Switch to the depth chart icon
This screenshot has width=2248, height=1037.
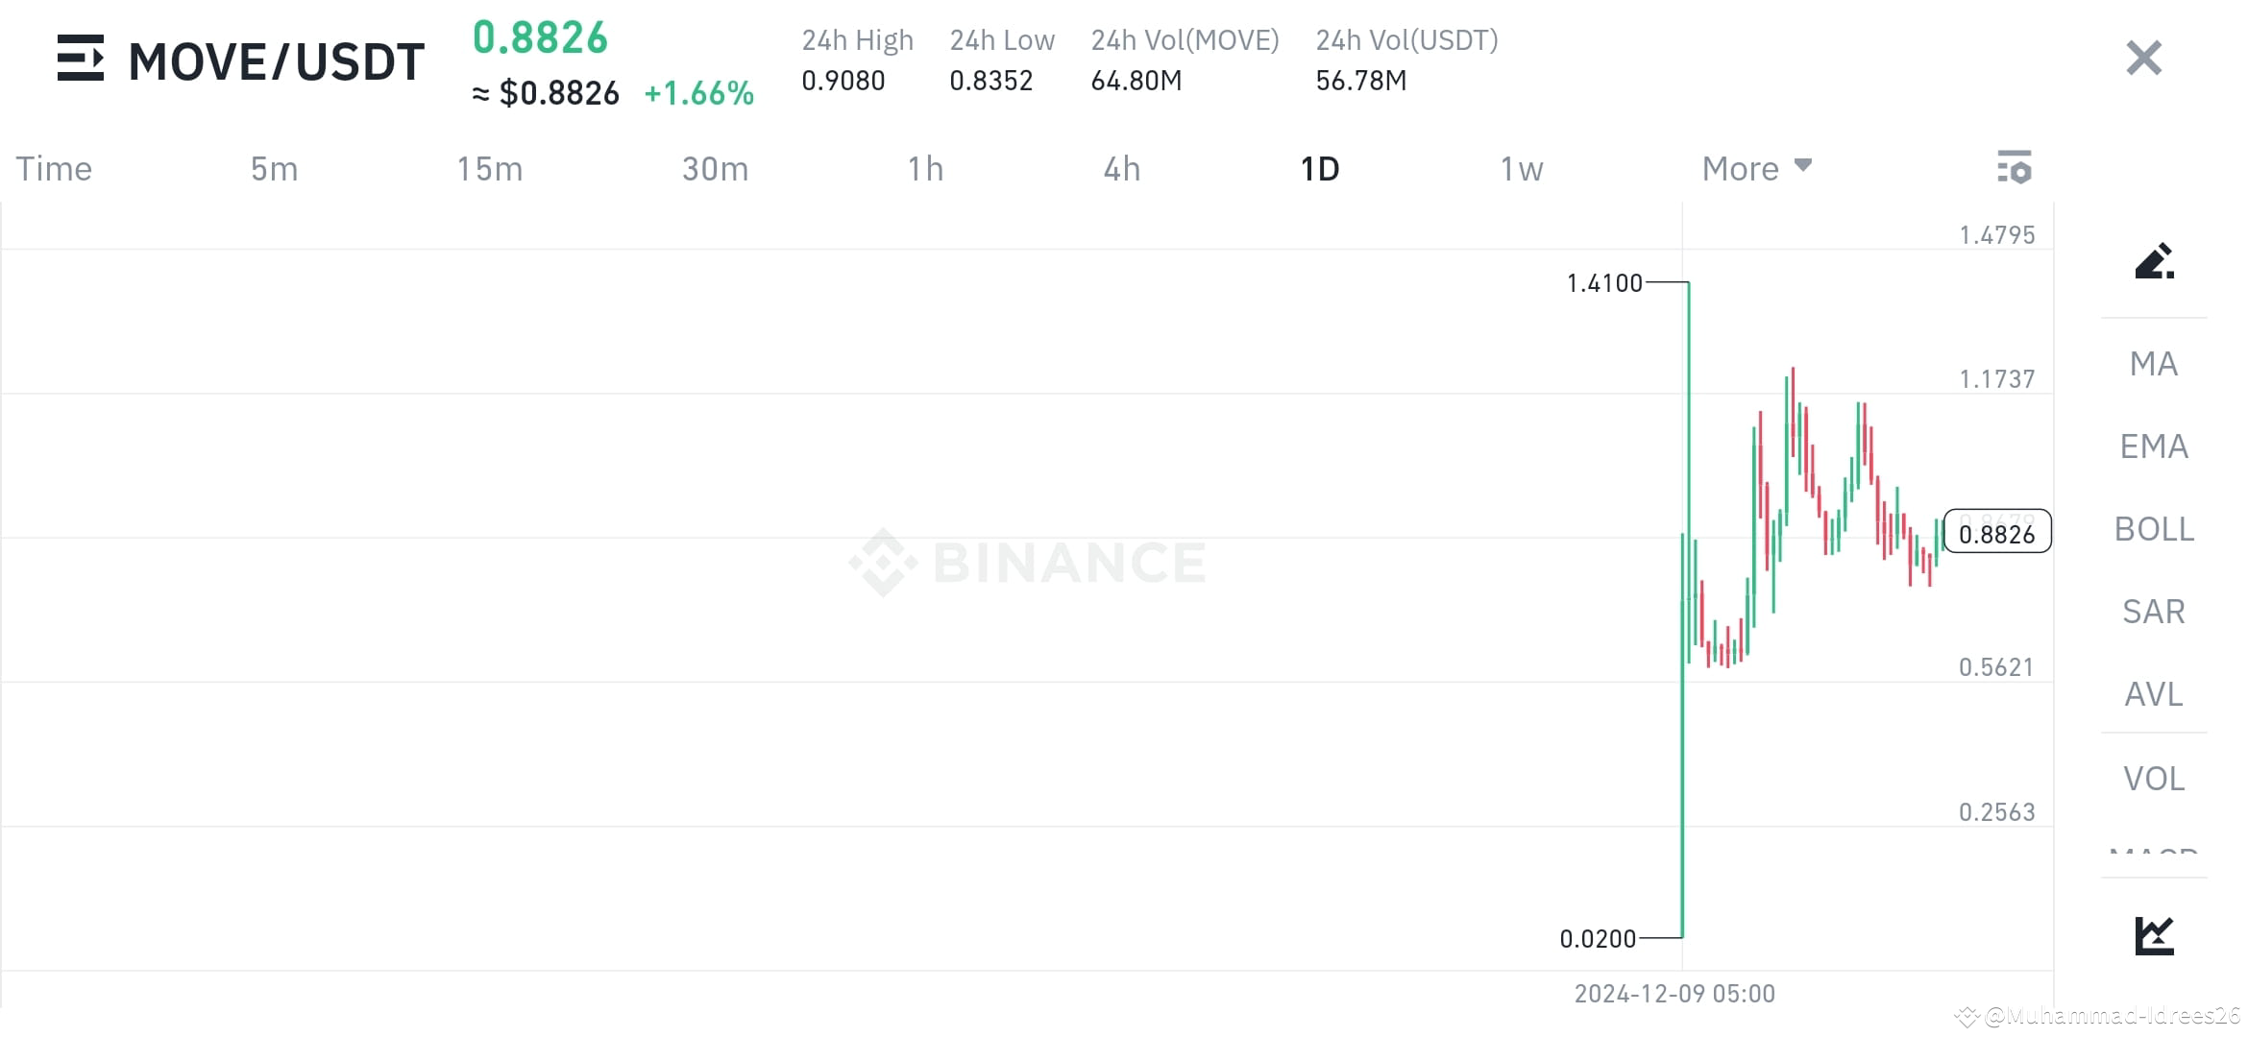click(x=2155, y=933)
